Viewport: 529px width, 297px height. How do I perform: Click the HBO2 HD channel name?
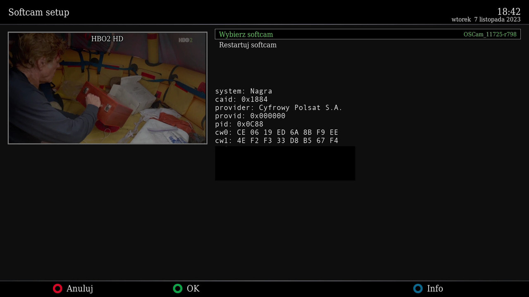pos(107,39)
